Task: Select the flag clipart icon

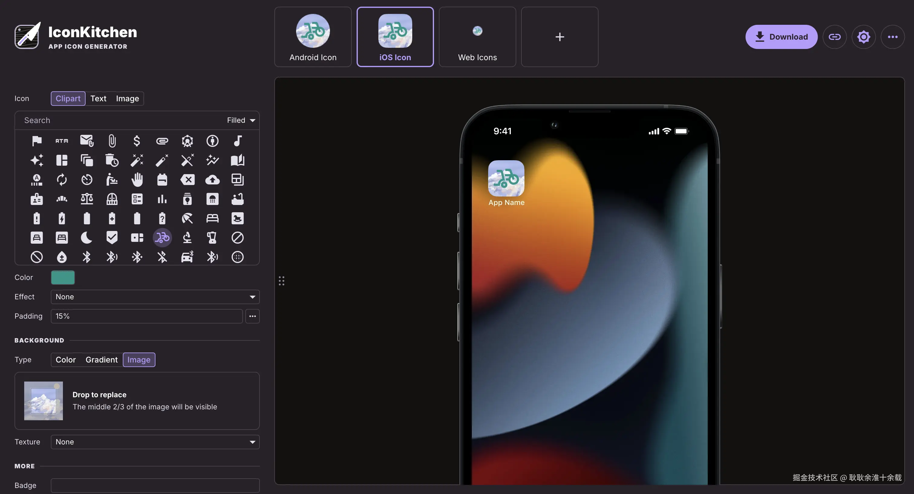Action: point(37,141)
